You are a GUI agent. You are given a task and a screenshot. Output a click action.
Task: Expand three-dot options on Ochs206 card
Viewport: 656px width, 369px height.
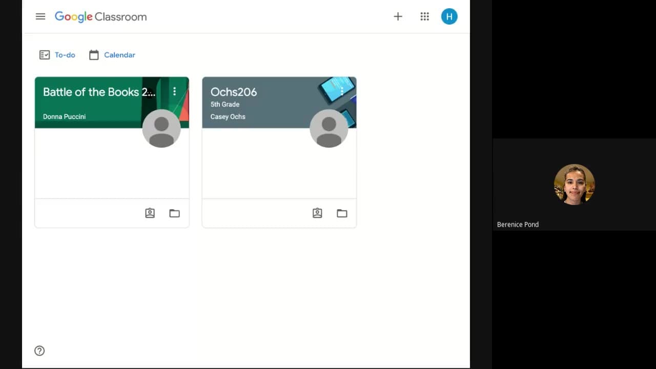pos(342,91)
